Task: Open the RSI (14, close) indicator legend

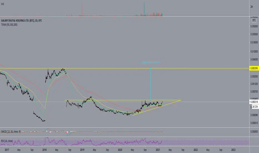Action: (7, 141)
